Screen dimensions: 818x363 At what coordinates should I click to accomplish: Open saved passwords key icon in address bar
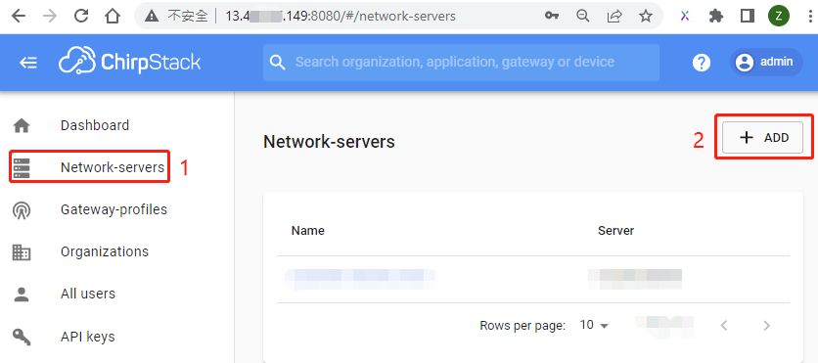tap(552, 17)
